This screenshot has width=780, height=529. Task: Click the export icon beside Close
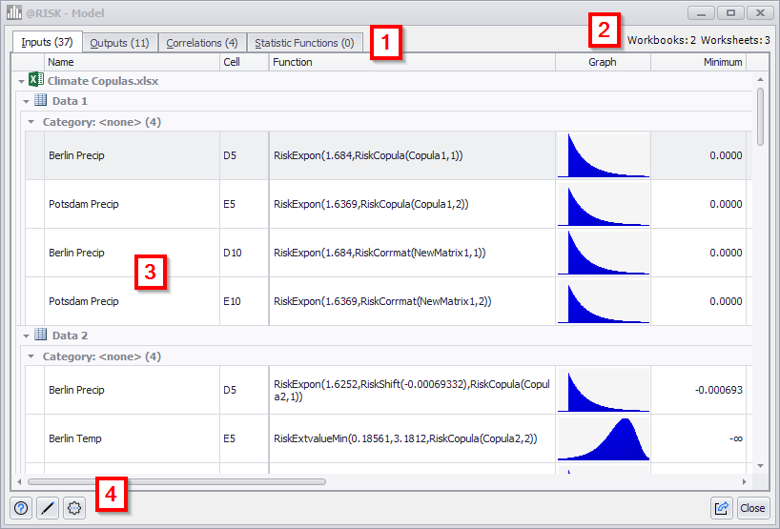coord(722,508)
